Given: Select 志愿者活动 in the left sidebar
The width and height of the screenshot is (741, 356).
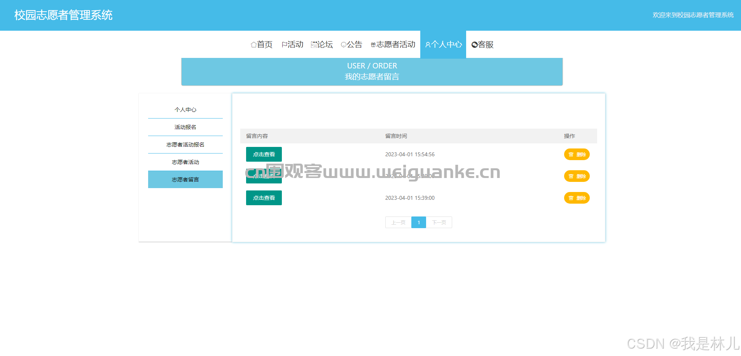Looking at the screenshot, I should click(185, 162).
